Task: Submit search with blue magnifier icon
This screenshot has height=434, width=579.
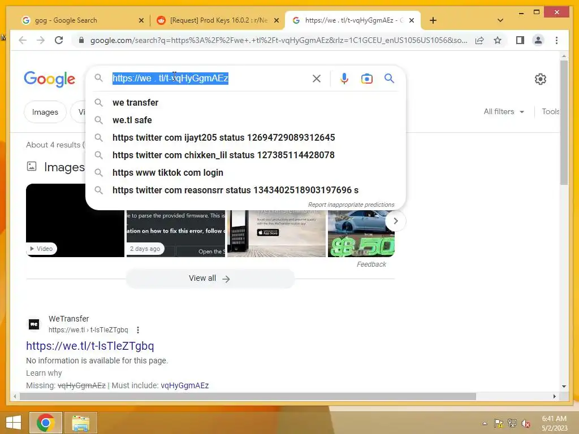Action: (389, 78)
